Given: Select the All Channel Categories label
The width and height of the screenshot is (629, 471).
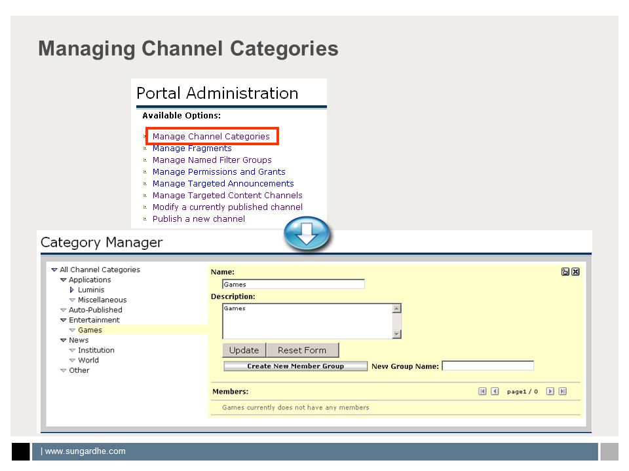Looking at the screenshot, I should [100, 270].
